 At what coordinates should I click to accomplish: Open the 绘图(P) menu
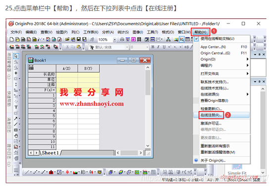tap(62, 32)
